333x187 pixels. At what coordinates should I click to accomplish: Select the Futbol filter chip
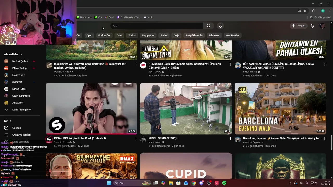click(164, 35)
